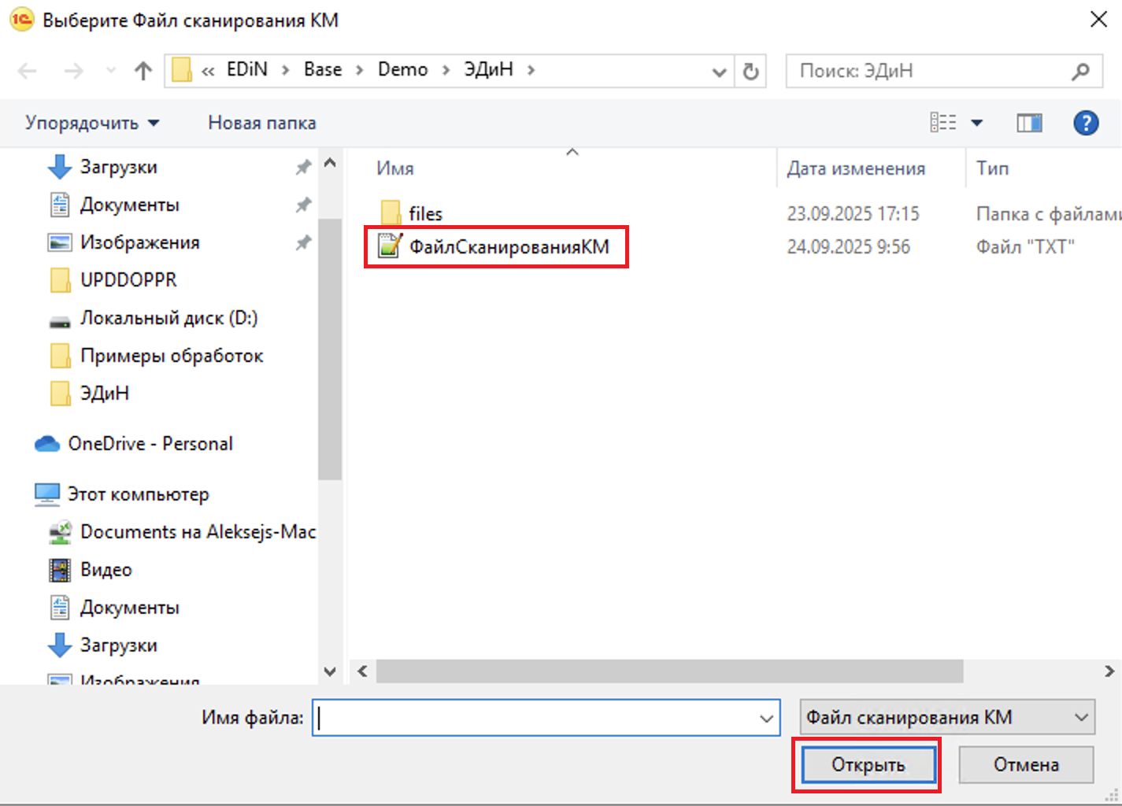This screenshot has width=1122, height=806.
Task: Select OneDrive - Personal in navigation pane
Action: pyautogui.click(x=150, y=444)
